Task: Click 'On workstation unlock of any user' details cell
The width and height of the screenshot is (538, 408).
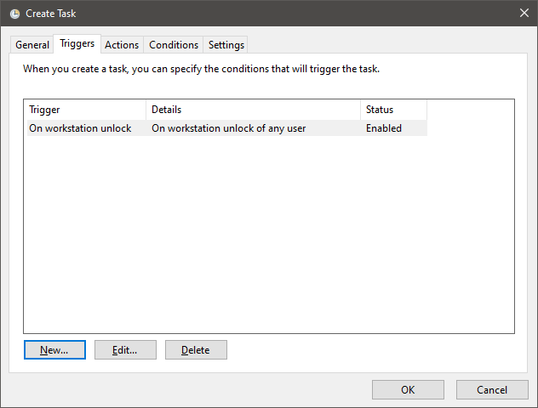Action: (x=228, y=128)
